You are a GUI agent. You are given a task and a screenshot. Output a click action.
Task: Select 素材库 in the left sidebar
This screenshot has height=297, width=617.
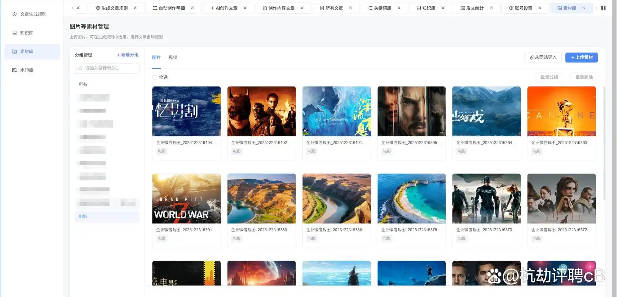tap(32, 52)
